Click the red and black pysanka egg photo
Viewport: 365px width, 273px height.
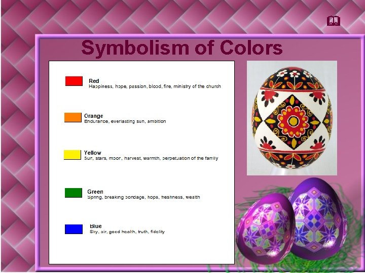292,118
